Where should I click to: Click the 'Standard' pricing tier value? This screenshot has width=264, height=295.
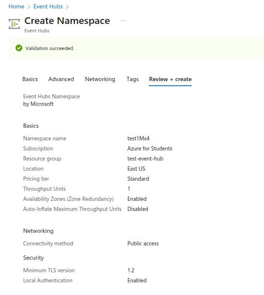(138, 179)
